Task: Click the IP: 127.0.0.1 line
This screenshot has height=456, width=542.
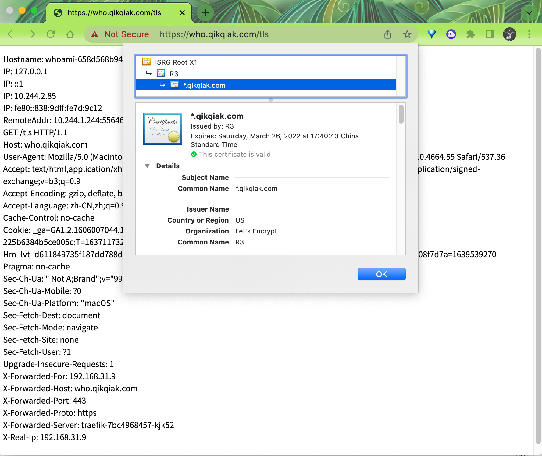Action: pyautogui.click(x=25, y=71)
